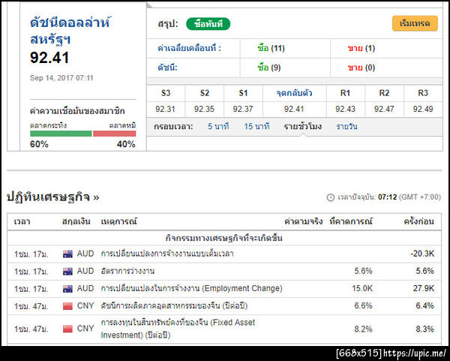The image size is (450, 361).
Task: Click the เหตุการณ์ event column header
Action: (x=119, y=221)
